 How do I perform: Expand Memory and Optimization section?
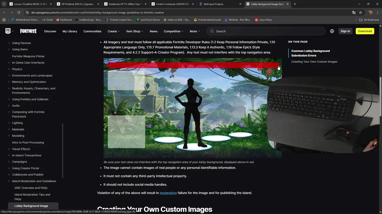[x=9, y=82]
